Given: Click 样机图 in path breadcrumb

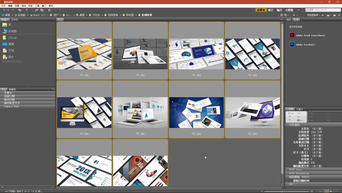Looking at the screenshot, I should (128, 15).
